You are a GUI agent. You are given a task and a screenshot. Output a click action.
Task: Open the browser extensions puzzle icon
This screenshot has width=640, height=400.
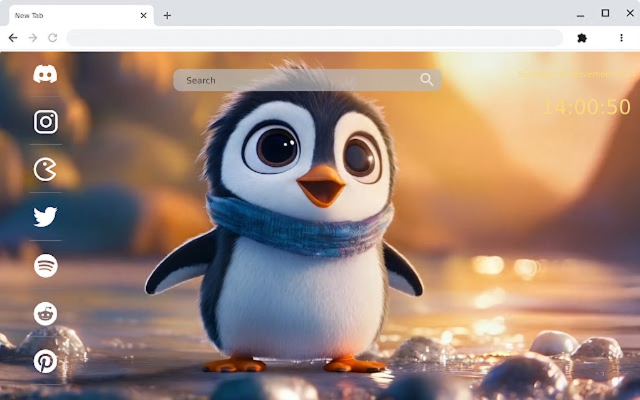tap(582, 38)
